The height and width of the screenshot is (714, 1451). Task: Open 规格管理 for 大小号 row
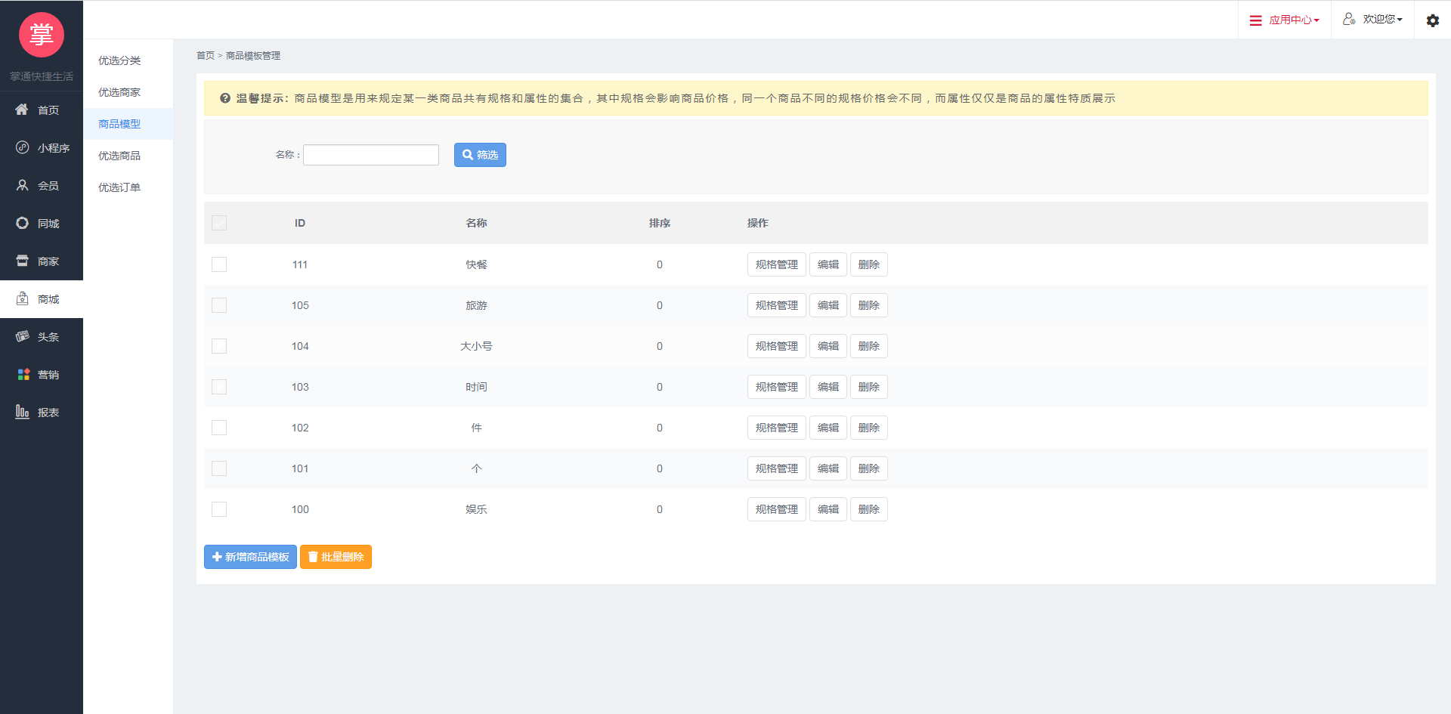point(776,346)
